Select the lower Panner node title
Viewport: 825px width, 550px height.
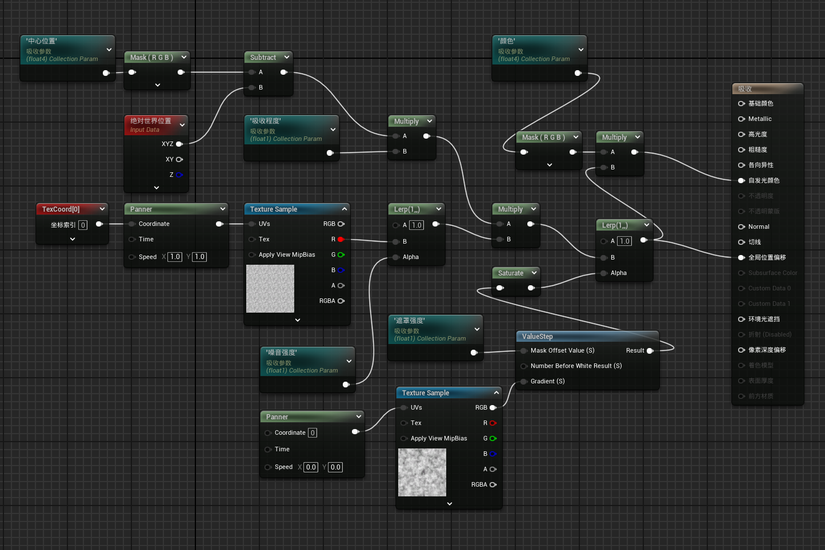point(277,417)
